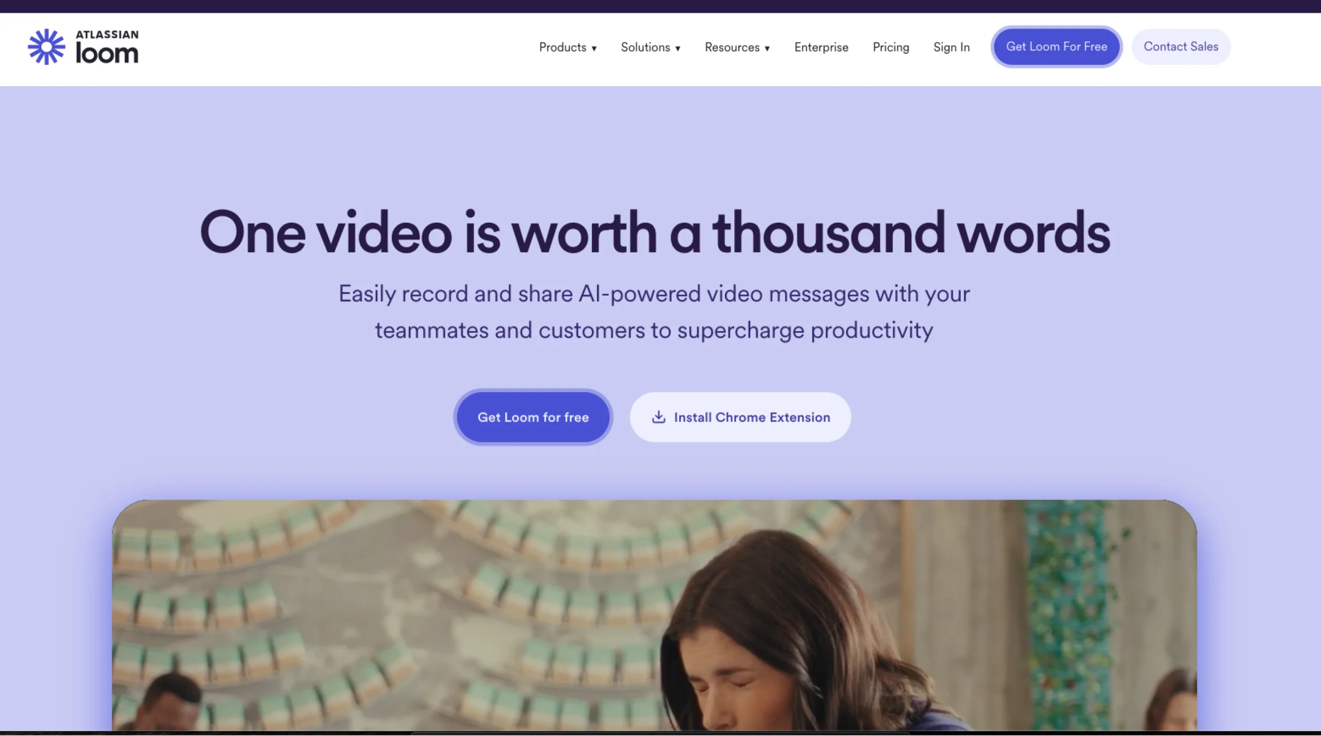This screenshot has height=736, width=1321.
Task: Click the hero video preview thumbnail
Action: (x=654, y=615)
